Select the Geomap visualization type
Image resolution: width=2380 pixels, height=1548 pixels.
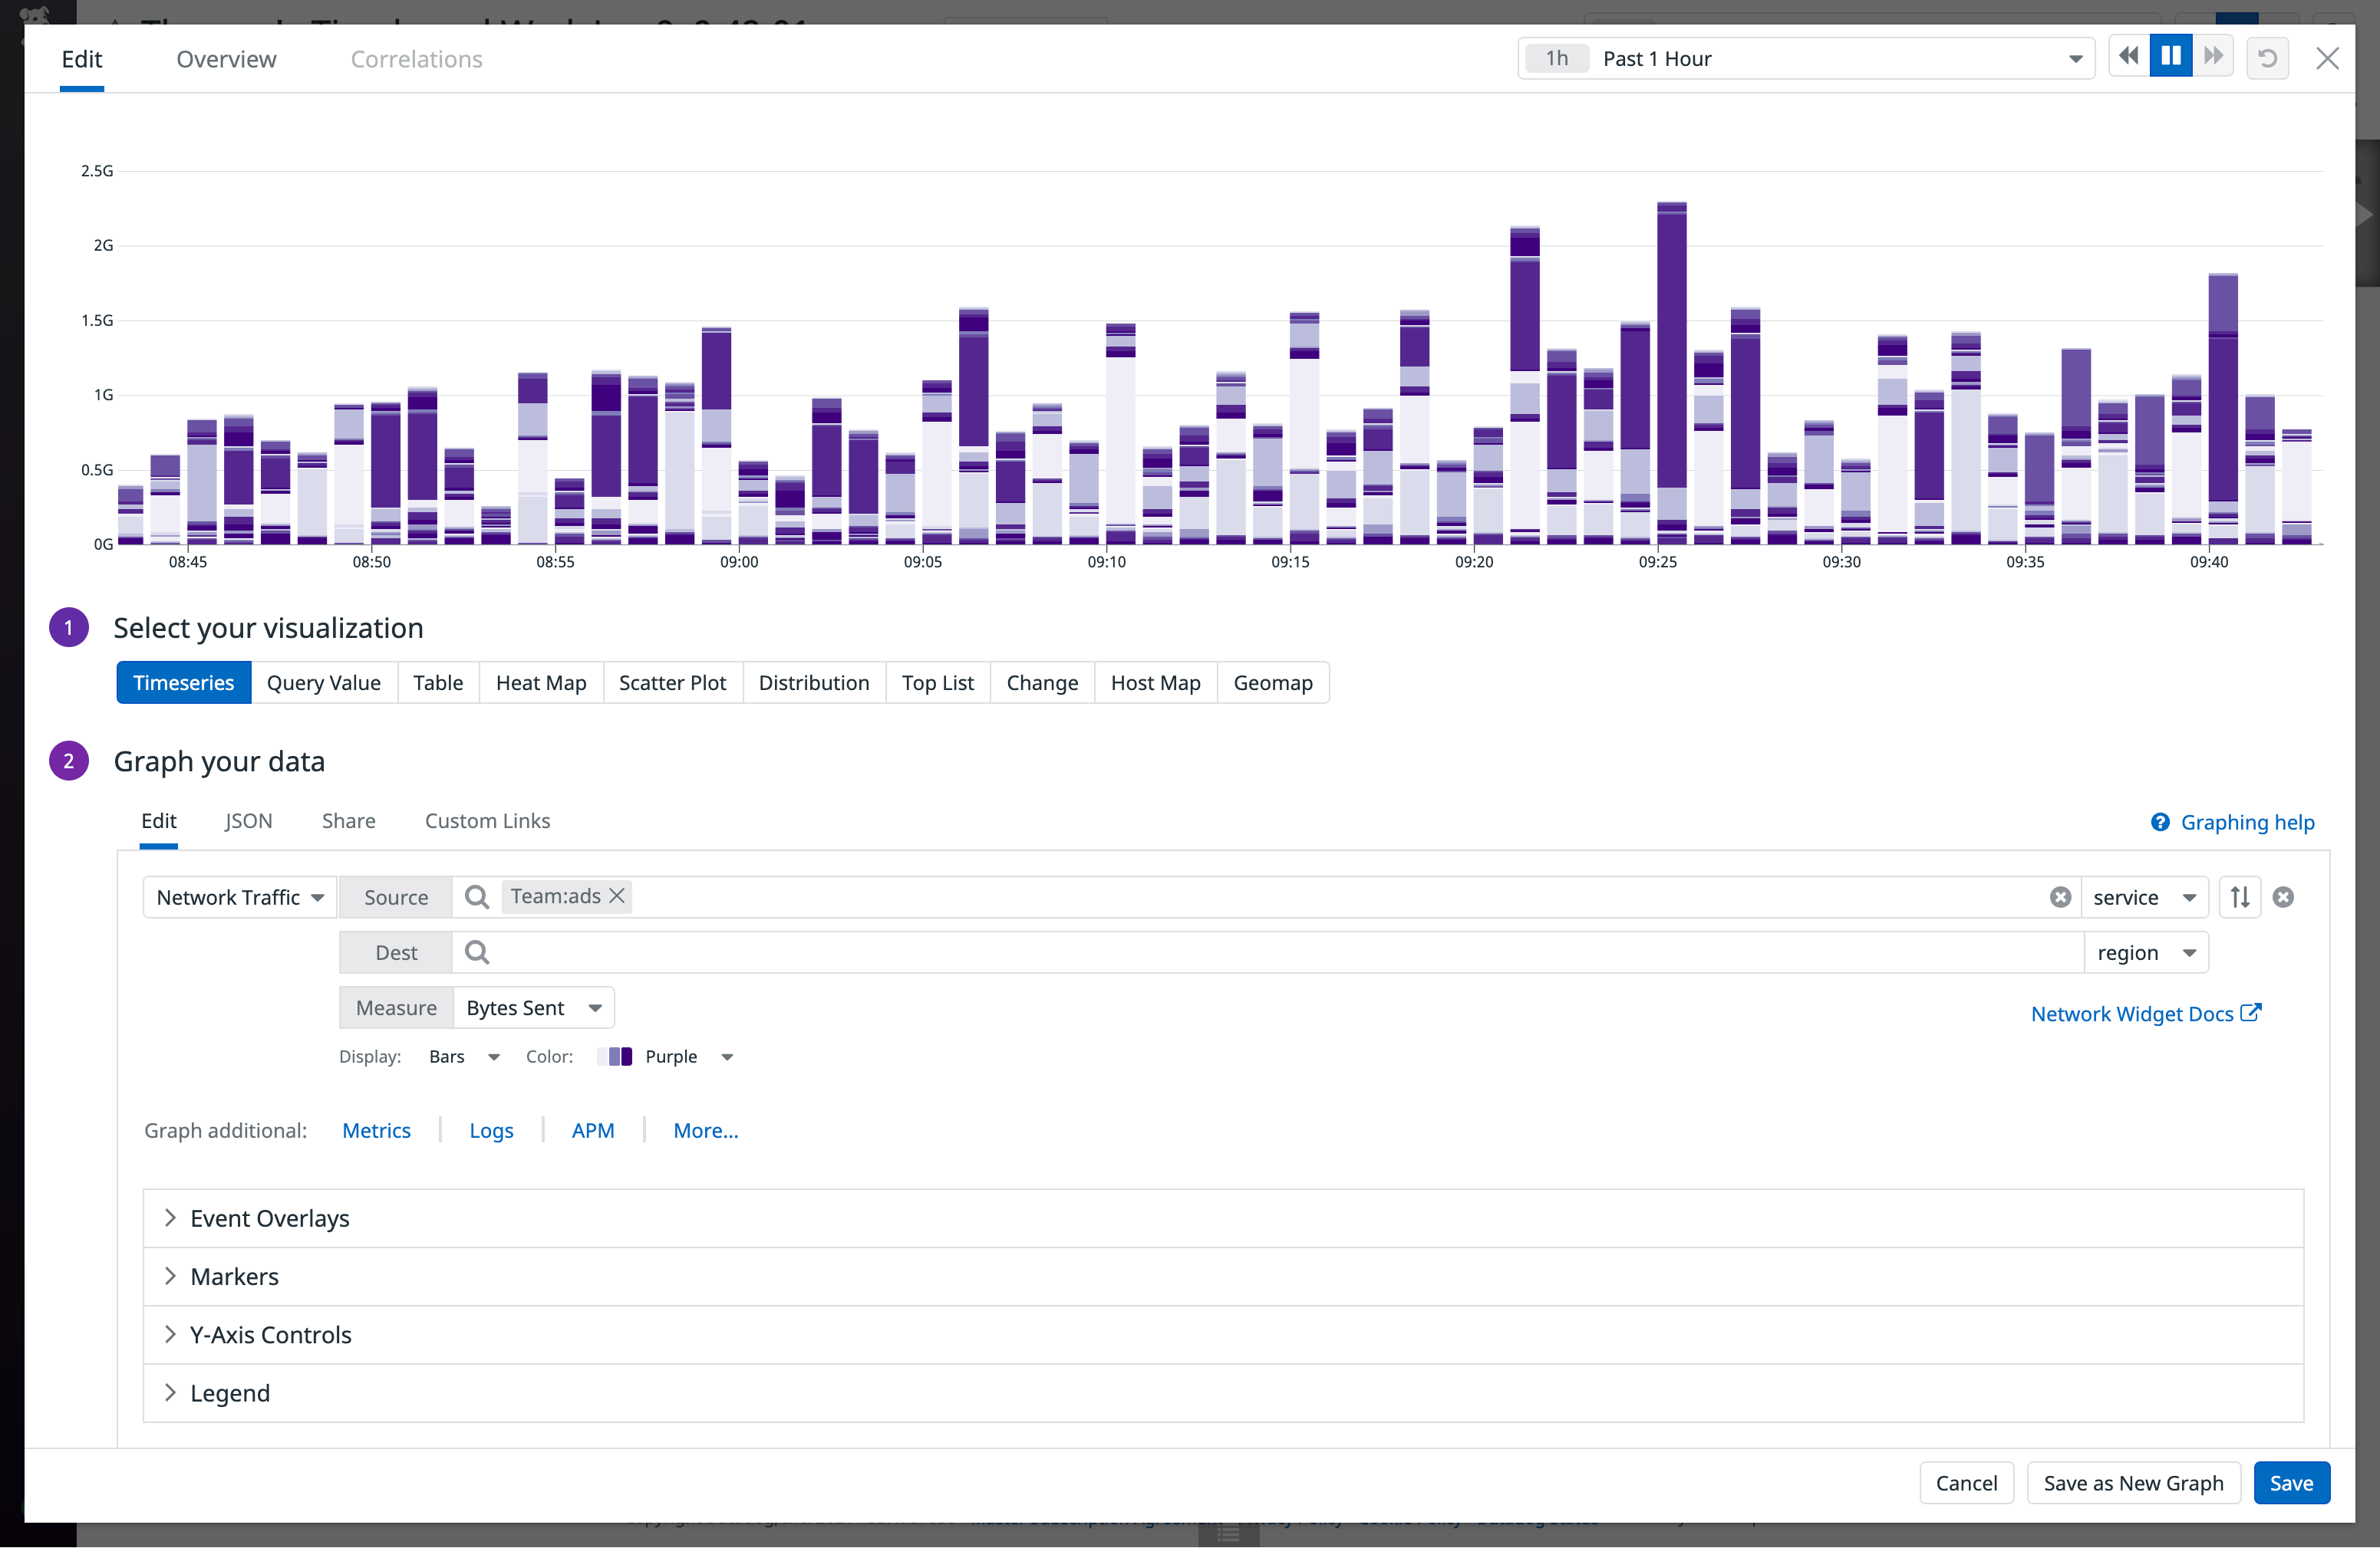1274,682
